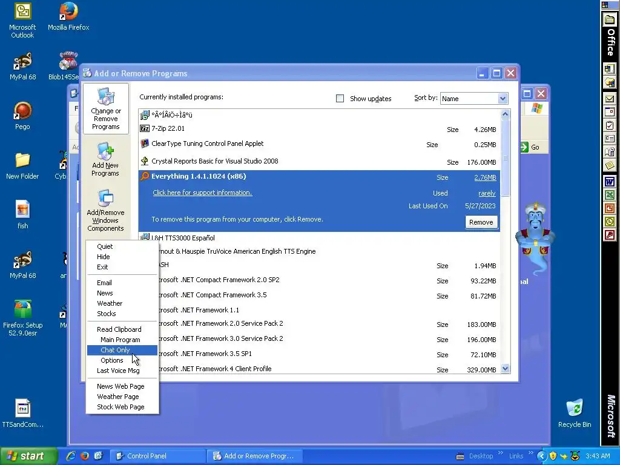Open Microsoft Outlook desktop shortcut

(22, 21)
